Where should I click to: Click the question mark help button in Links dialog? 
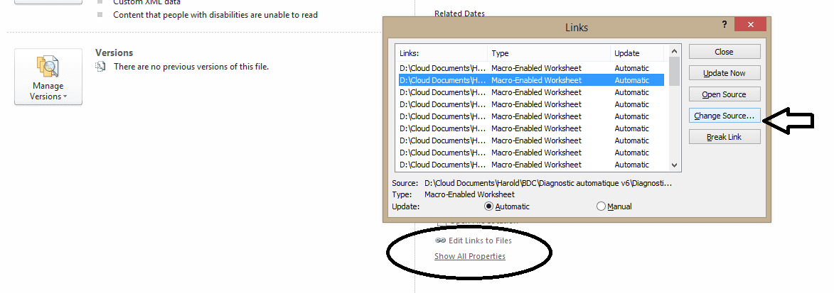pos(725,24)
